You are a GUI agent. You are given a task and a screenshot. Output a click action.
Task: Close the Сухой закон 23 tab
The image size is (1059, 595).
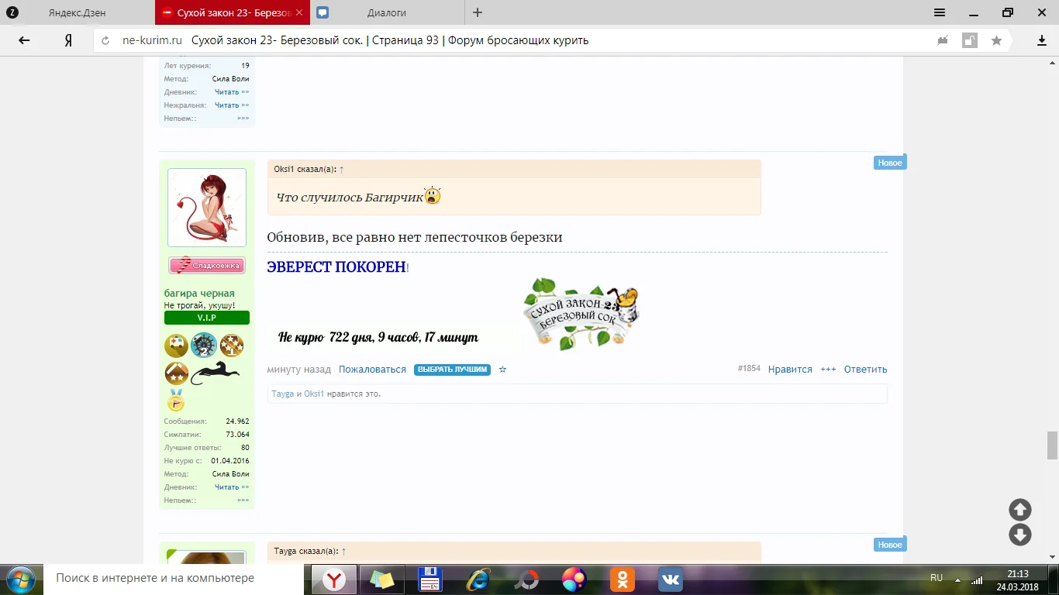coord(298,12)
